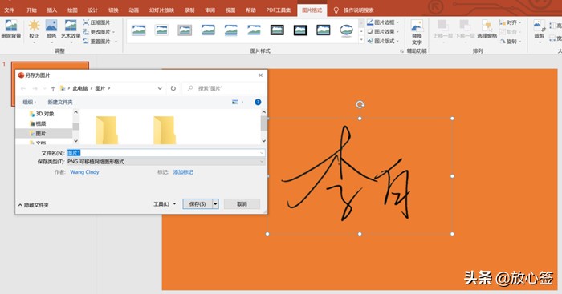Click the 文件名 (File name) input field
The width and height of the screenshot is (562, 294).
click(165, 153)
